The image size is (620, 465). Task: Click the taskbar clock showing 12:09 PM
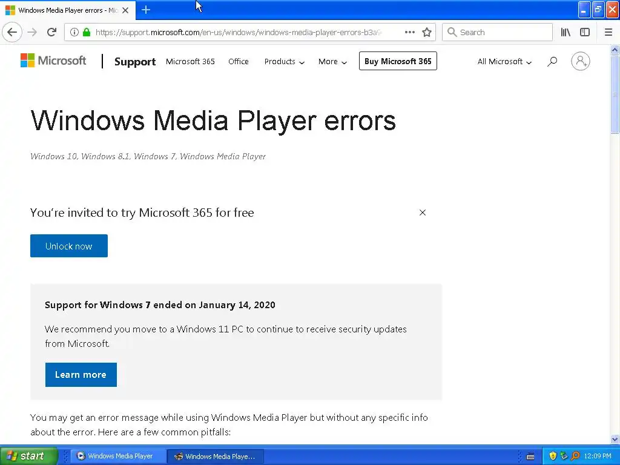click(598, 456)
